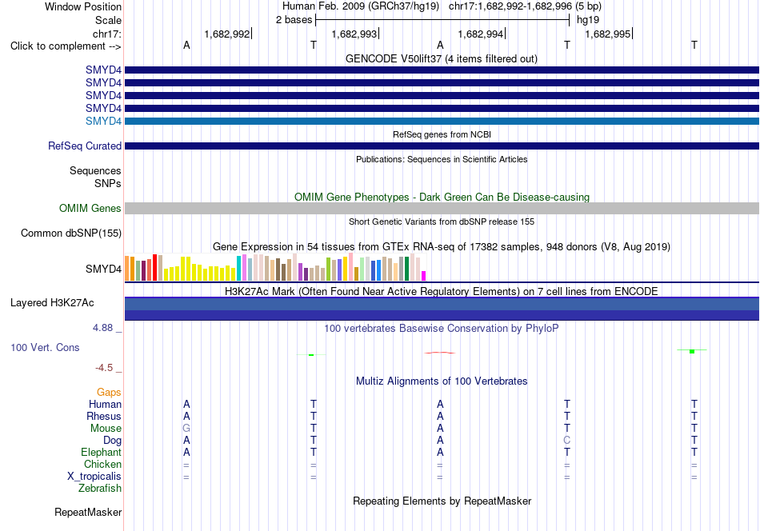This screenshot has width=760, height=531.
Task: Open 'Multiz Alignments of 100 Vertebrates' title
Action: [442, 381]
